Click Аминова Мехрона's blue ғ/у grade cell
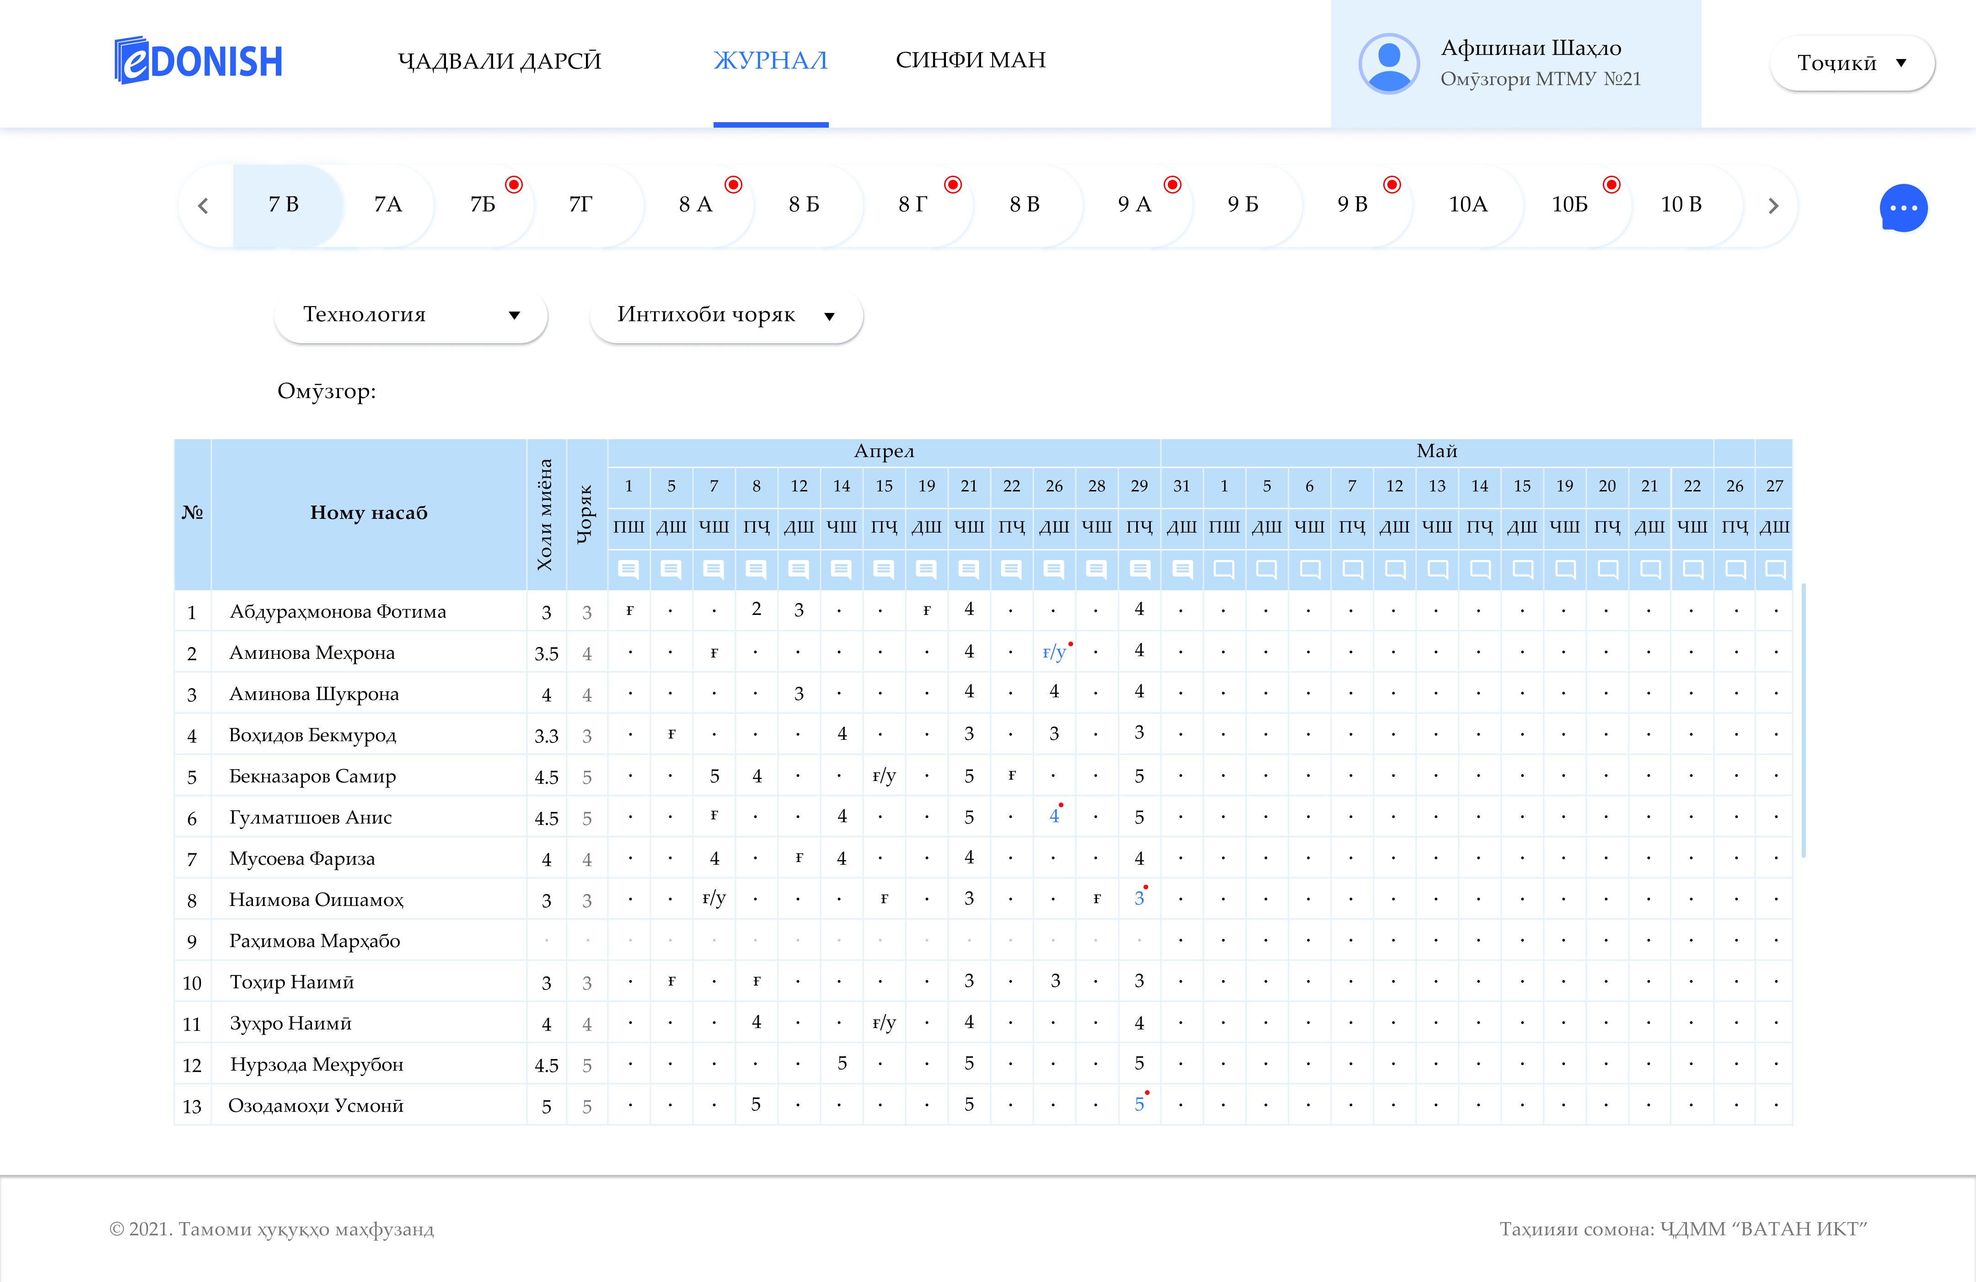The height and width of the screenshot is (1282, 1976). pos(1053,652)
